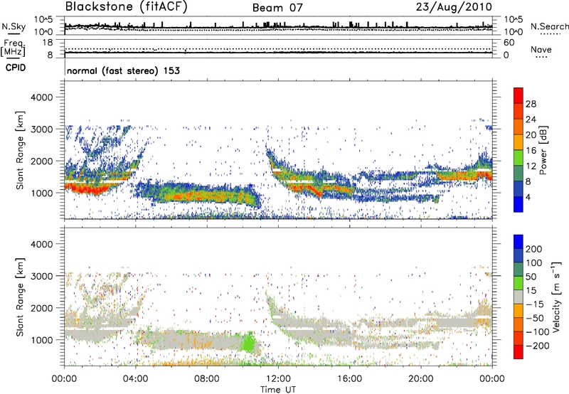Select the "normal (fast stereo) 153" mode text
The width and height of the screenshot is (569, 394).
[123, 70]
